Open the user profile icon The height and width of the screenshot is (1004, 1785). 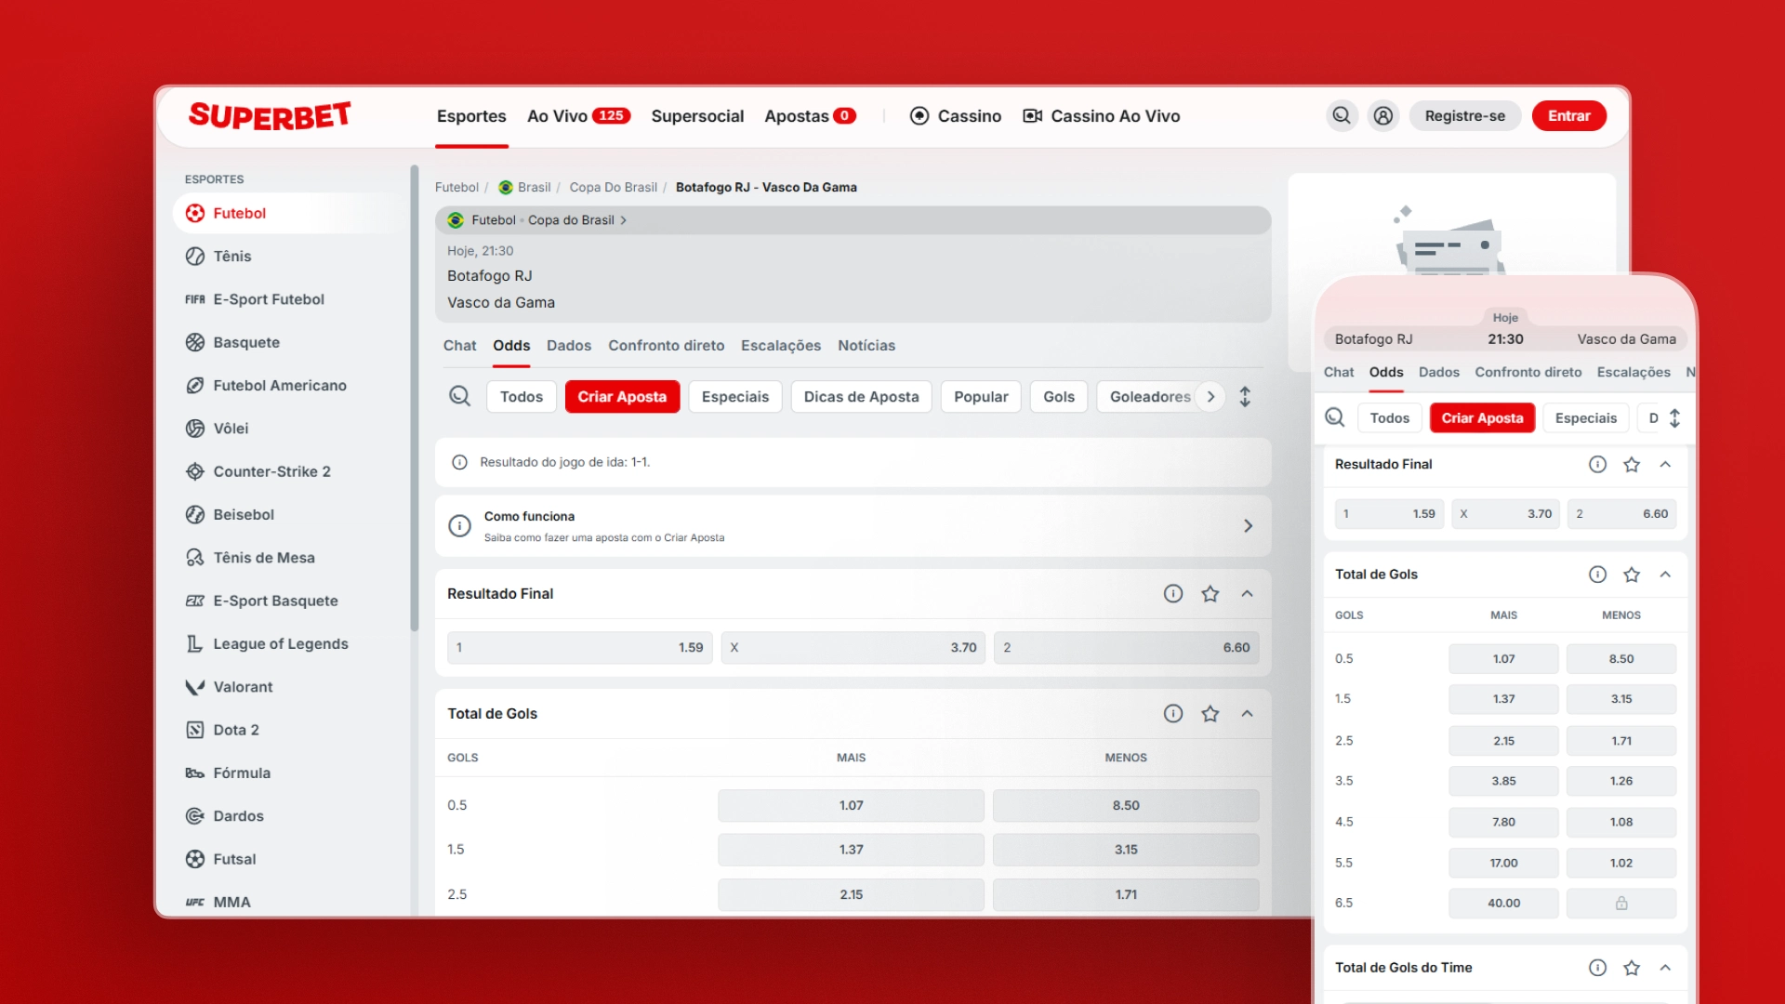pyautogui.click(x=1383, y=115)
